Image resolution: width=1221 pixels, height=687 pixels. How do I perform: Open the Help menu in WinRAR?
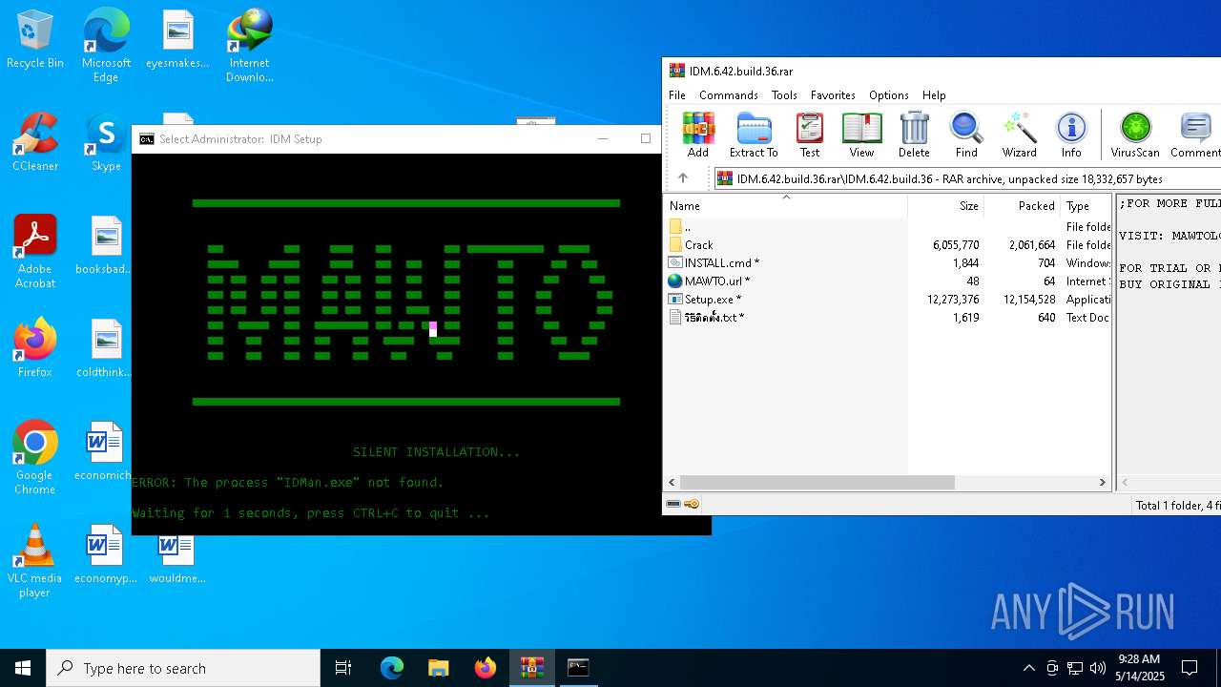click(934, 95)
